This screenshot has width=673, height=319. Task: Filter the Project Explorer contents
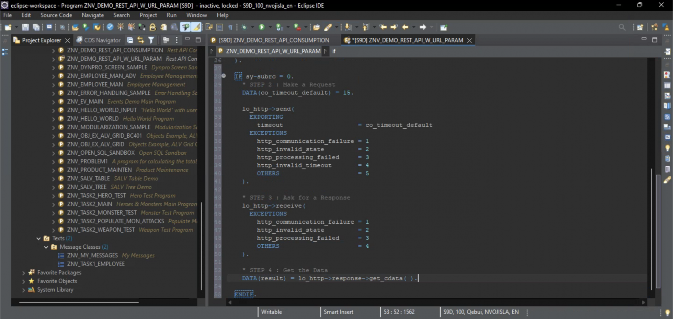pyautogui.click(x=151, y=40)
